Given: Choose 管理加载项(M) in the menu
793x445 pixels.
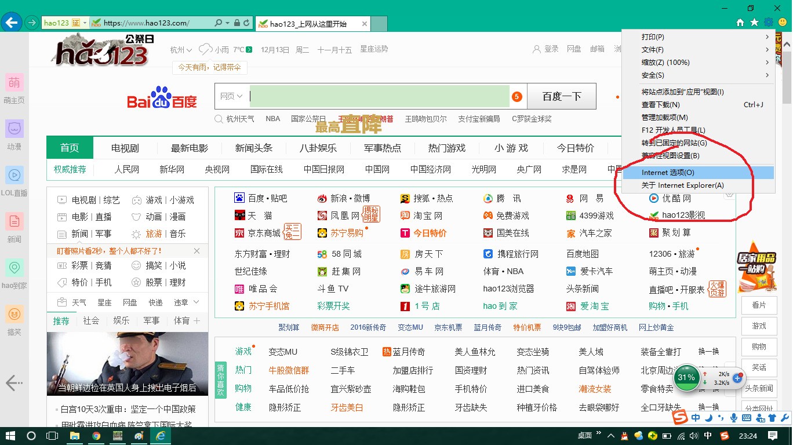Looking at the screenshot, I should click(x=697, y=118).
